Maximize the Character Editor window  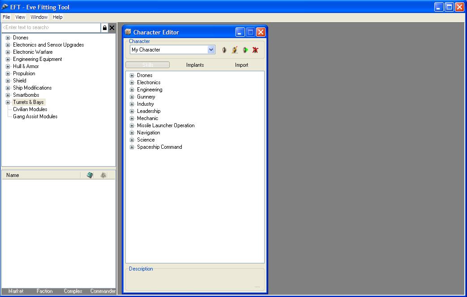(250, 32)
